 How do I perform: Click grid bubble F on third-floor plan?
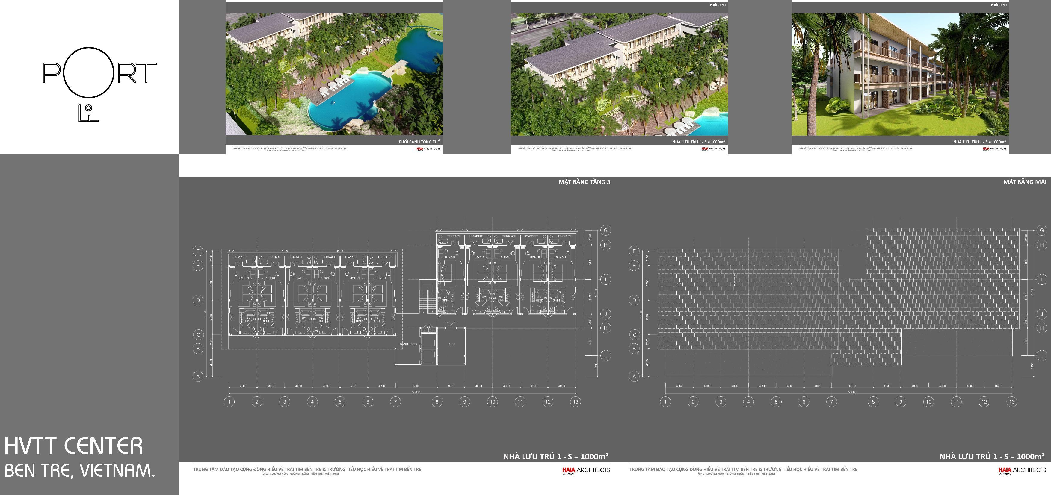click(198, 251)
